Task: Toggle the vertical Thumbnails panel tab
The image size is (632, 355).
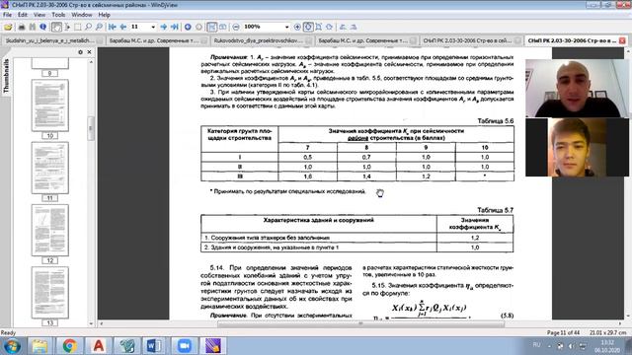Action: click(x=6, y=76)
